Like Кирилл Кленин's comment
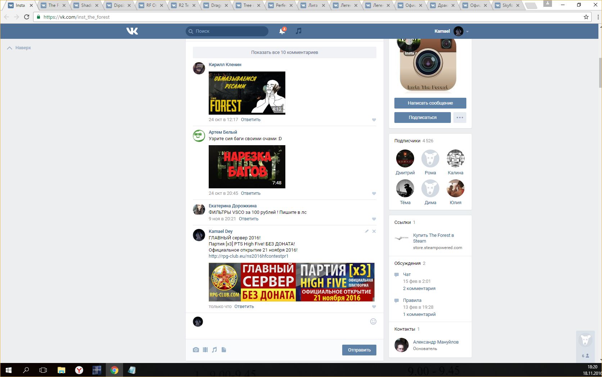Viewport: 602px width, 377px height. click(x=374, y=120)
